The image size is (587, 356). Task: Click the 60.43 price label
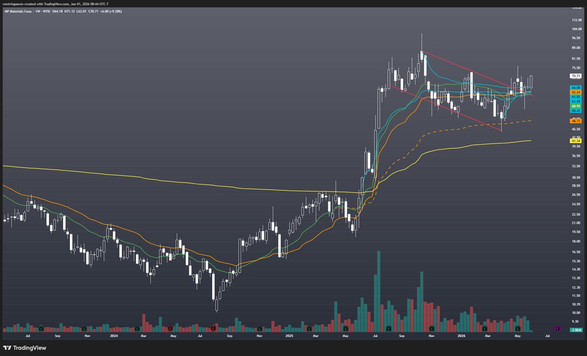575,110
